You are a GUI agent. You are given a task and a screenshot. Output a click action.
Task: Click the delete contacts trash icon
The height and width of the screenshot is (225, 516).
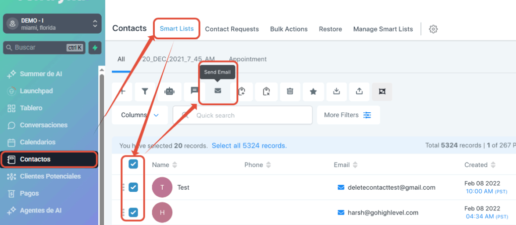tap(290, 91)
